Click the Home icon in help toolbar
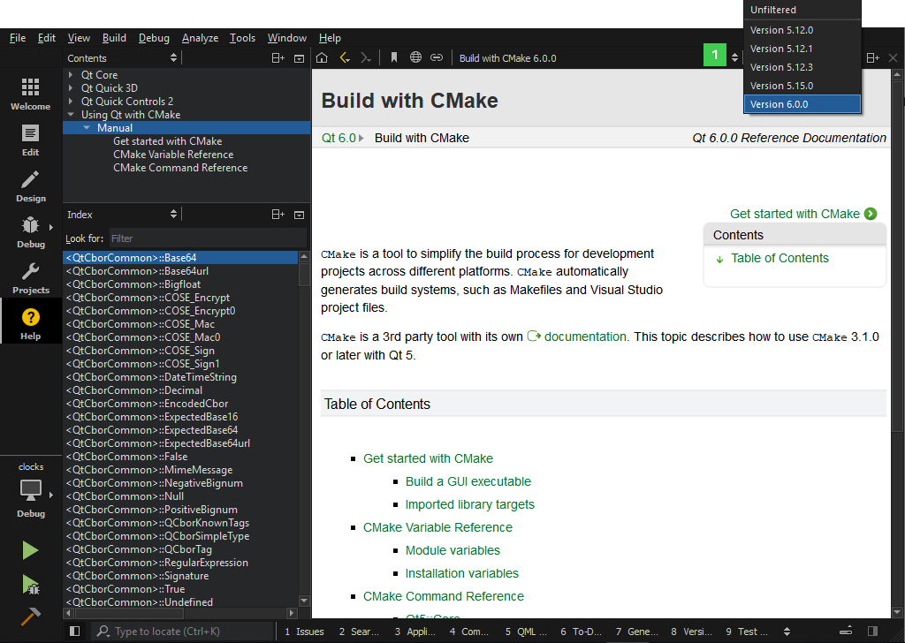The width and height of the screenshot is (905, 643). 323,58
